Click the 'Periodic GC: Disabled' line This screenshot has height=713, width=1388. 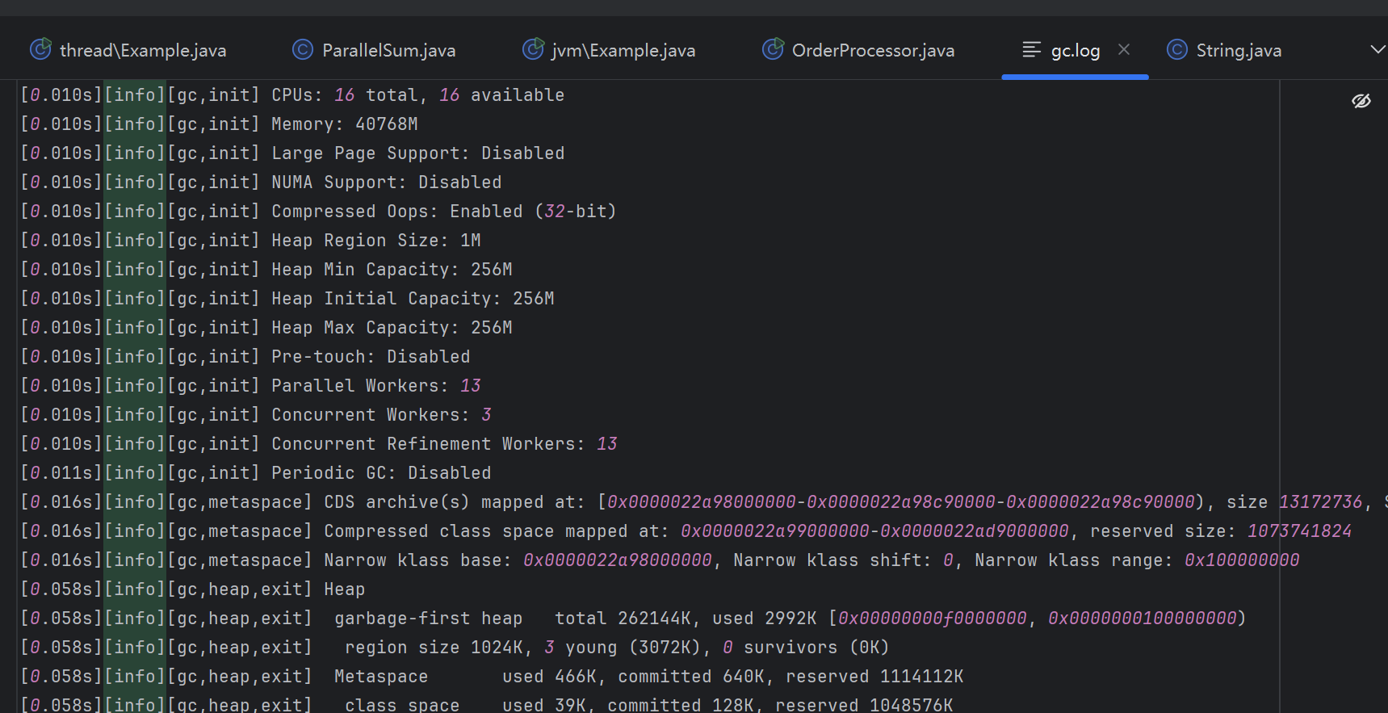point(255,473)
